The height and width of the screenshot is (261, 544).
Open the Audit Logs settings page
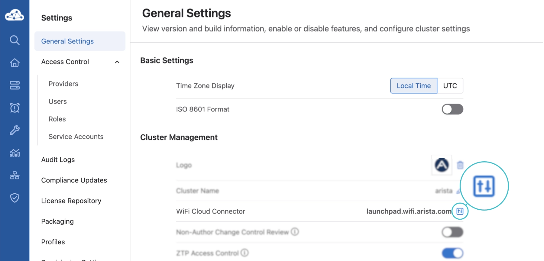58,160
